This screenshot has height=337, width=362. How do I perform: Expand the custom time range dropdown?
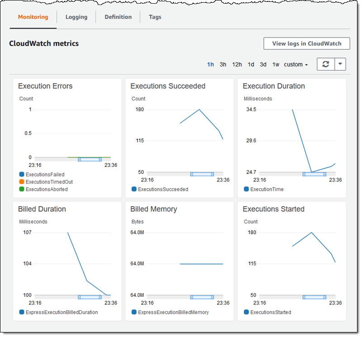296,65
